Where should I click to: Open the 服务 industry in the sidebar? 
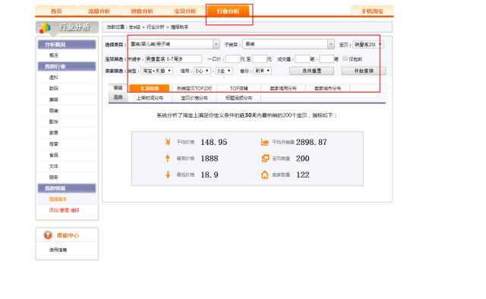coord(54,178)
